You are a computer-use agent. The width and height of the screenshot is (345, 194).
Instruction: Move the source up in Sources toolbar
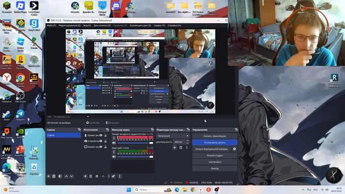click(x=103, y=176)
